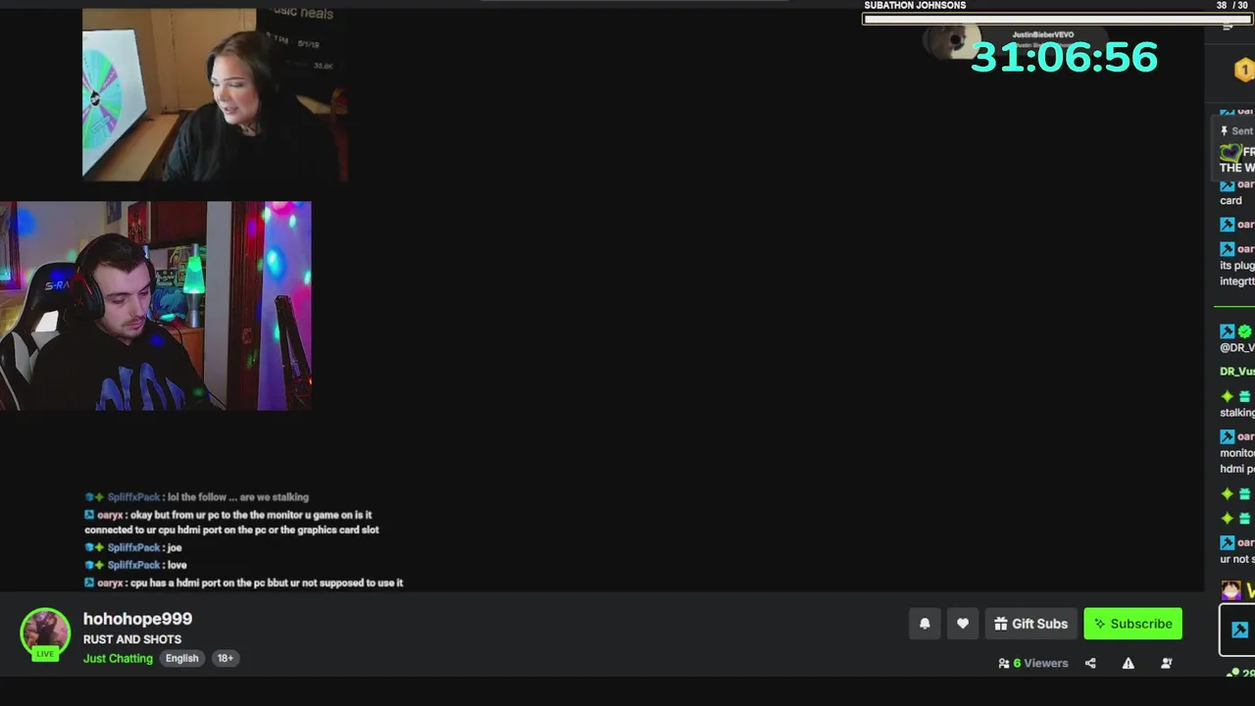This screenshot has width=1255, height=706.
Task: Click the man's webcam video feed
Action: [x=156, y=306]
